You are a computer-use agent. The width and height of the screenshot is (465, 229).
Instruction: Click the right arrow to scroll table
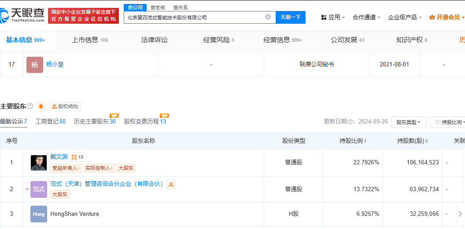(460, 214)
